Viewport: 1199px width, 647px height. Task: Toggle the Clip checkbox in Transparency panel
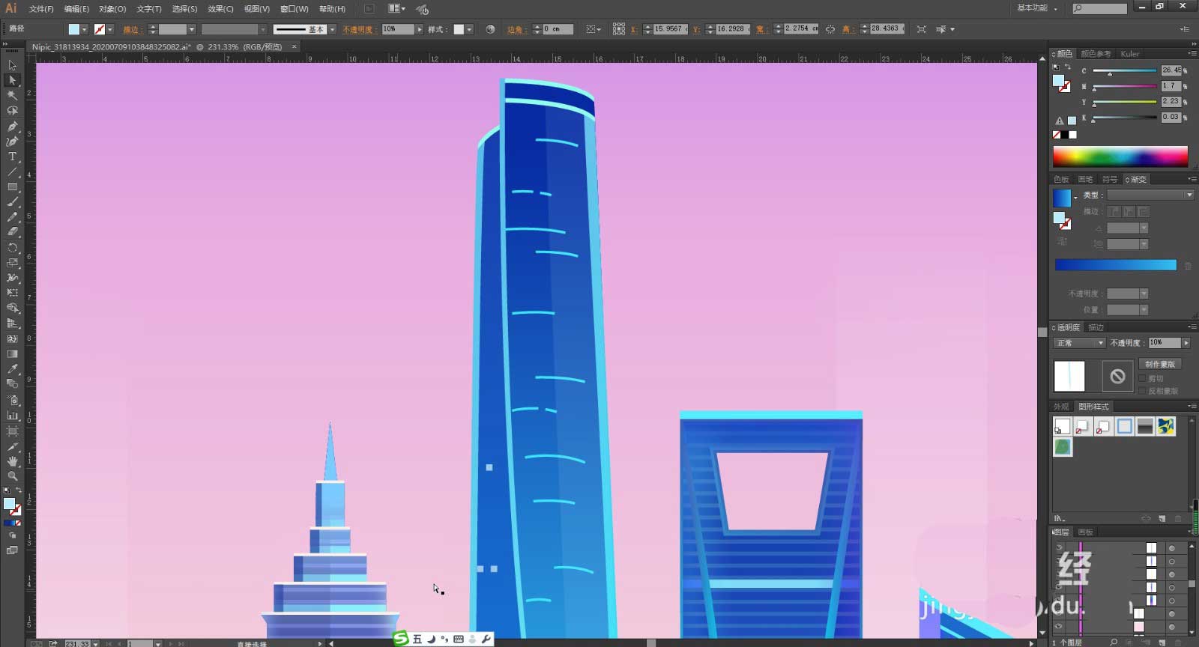(1142, 379)
